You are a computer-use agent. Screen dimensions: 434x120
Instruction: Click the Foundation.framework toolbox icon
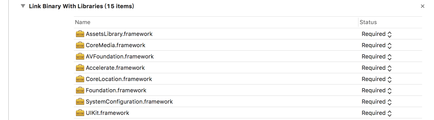(x=80, y=90)
